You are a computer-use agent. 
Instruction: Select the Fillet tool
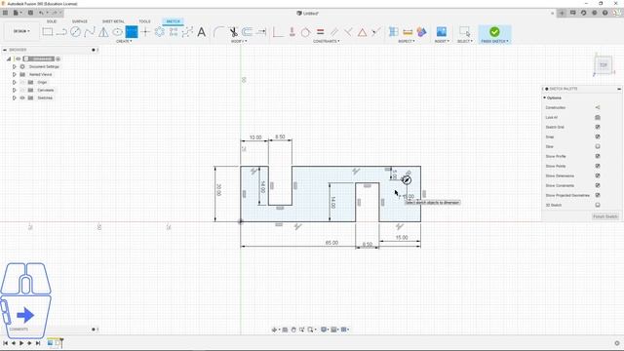coord(218,32)
